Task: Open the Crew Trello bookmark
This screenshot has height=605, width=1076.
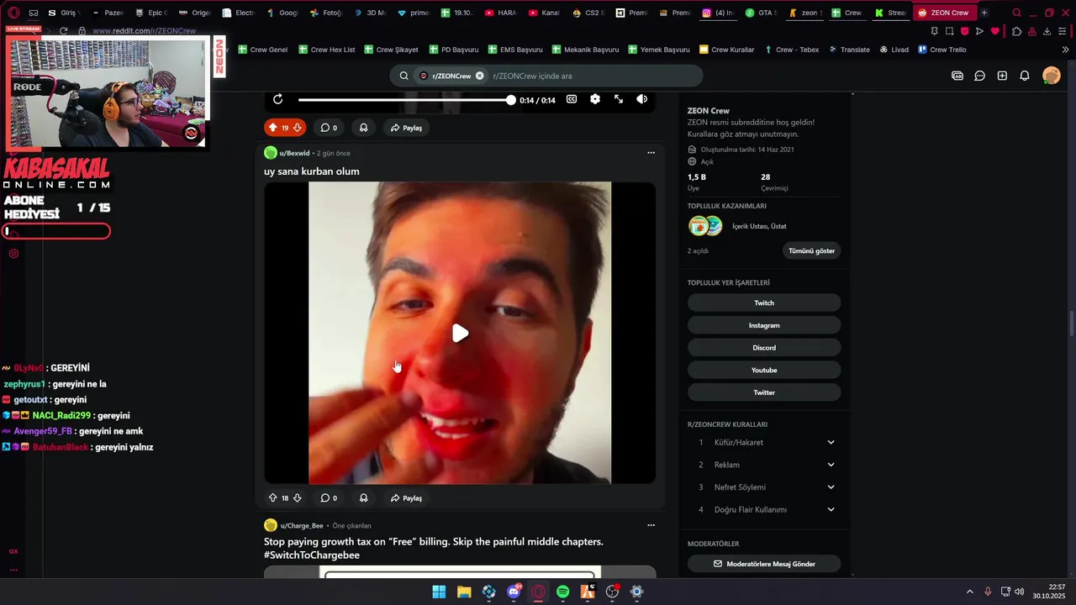Action: pyautogui.click(x=942, y=50)
